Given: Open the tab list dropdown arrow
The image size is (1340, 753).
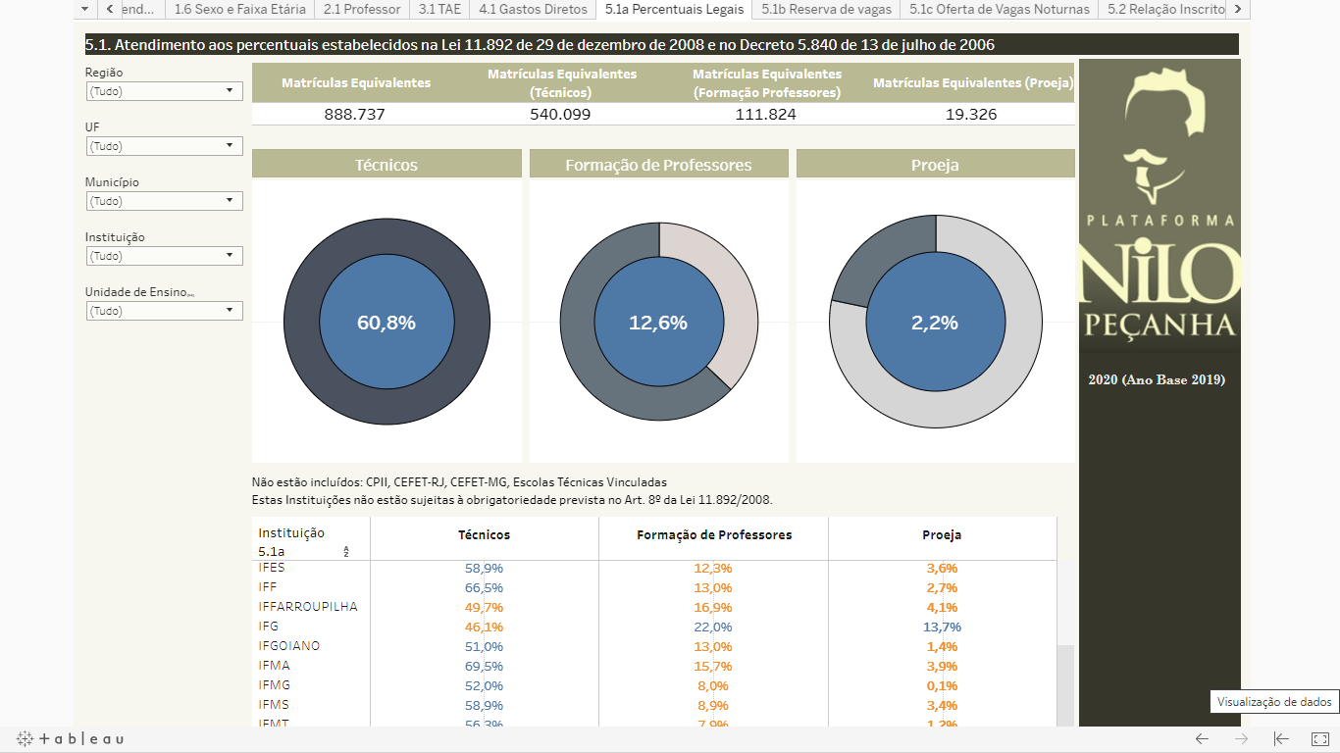Looking at the screenshot, I should 85,9.
